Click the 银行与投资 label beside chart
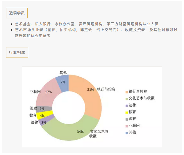 106,89
